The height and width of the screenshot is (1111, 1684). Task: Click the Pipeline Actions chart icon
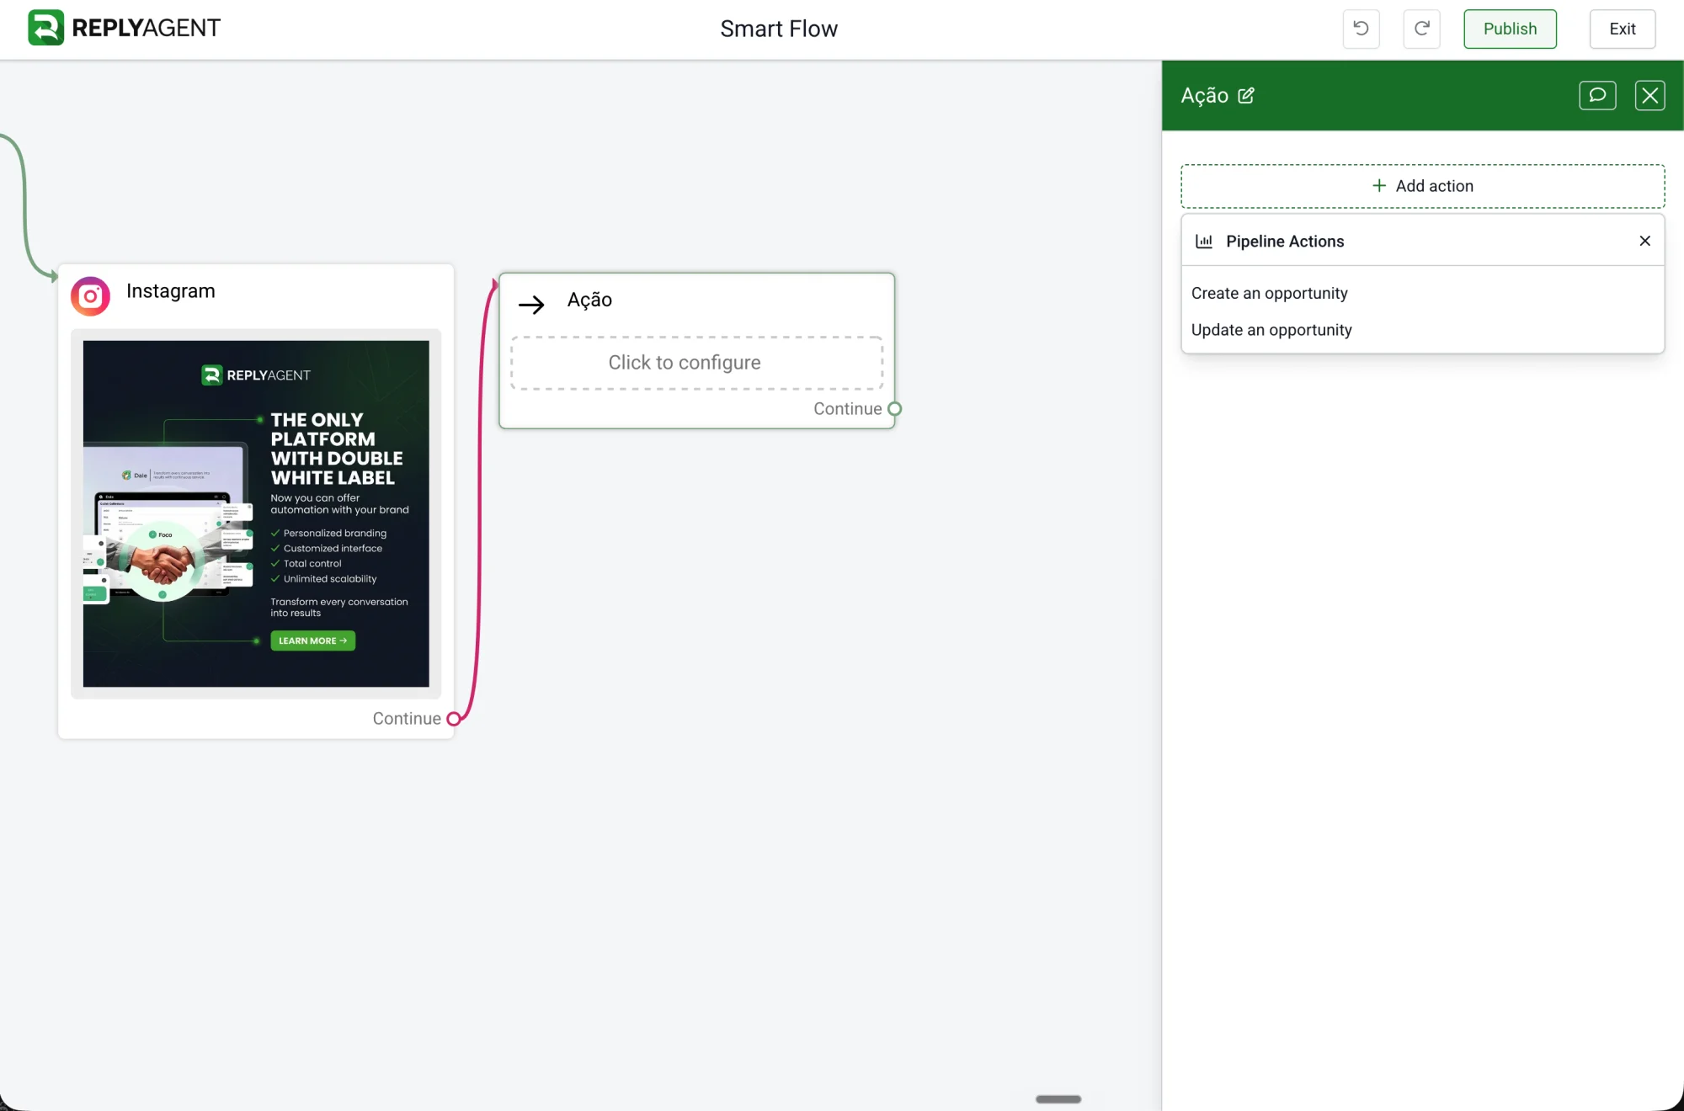tap(1204, 242)
